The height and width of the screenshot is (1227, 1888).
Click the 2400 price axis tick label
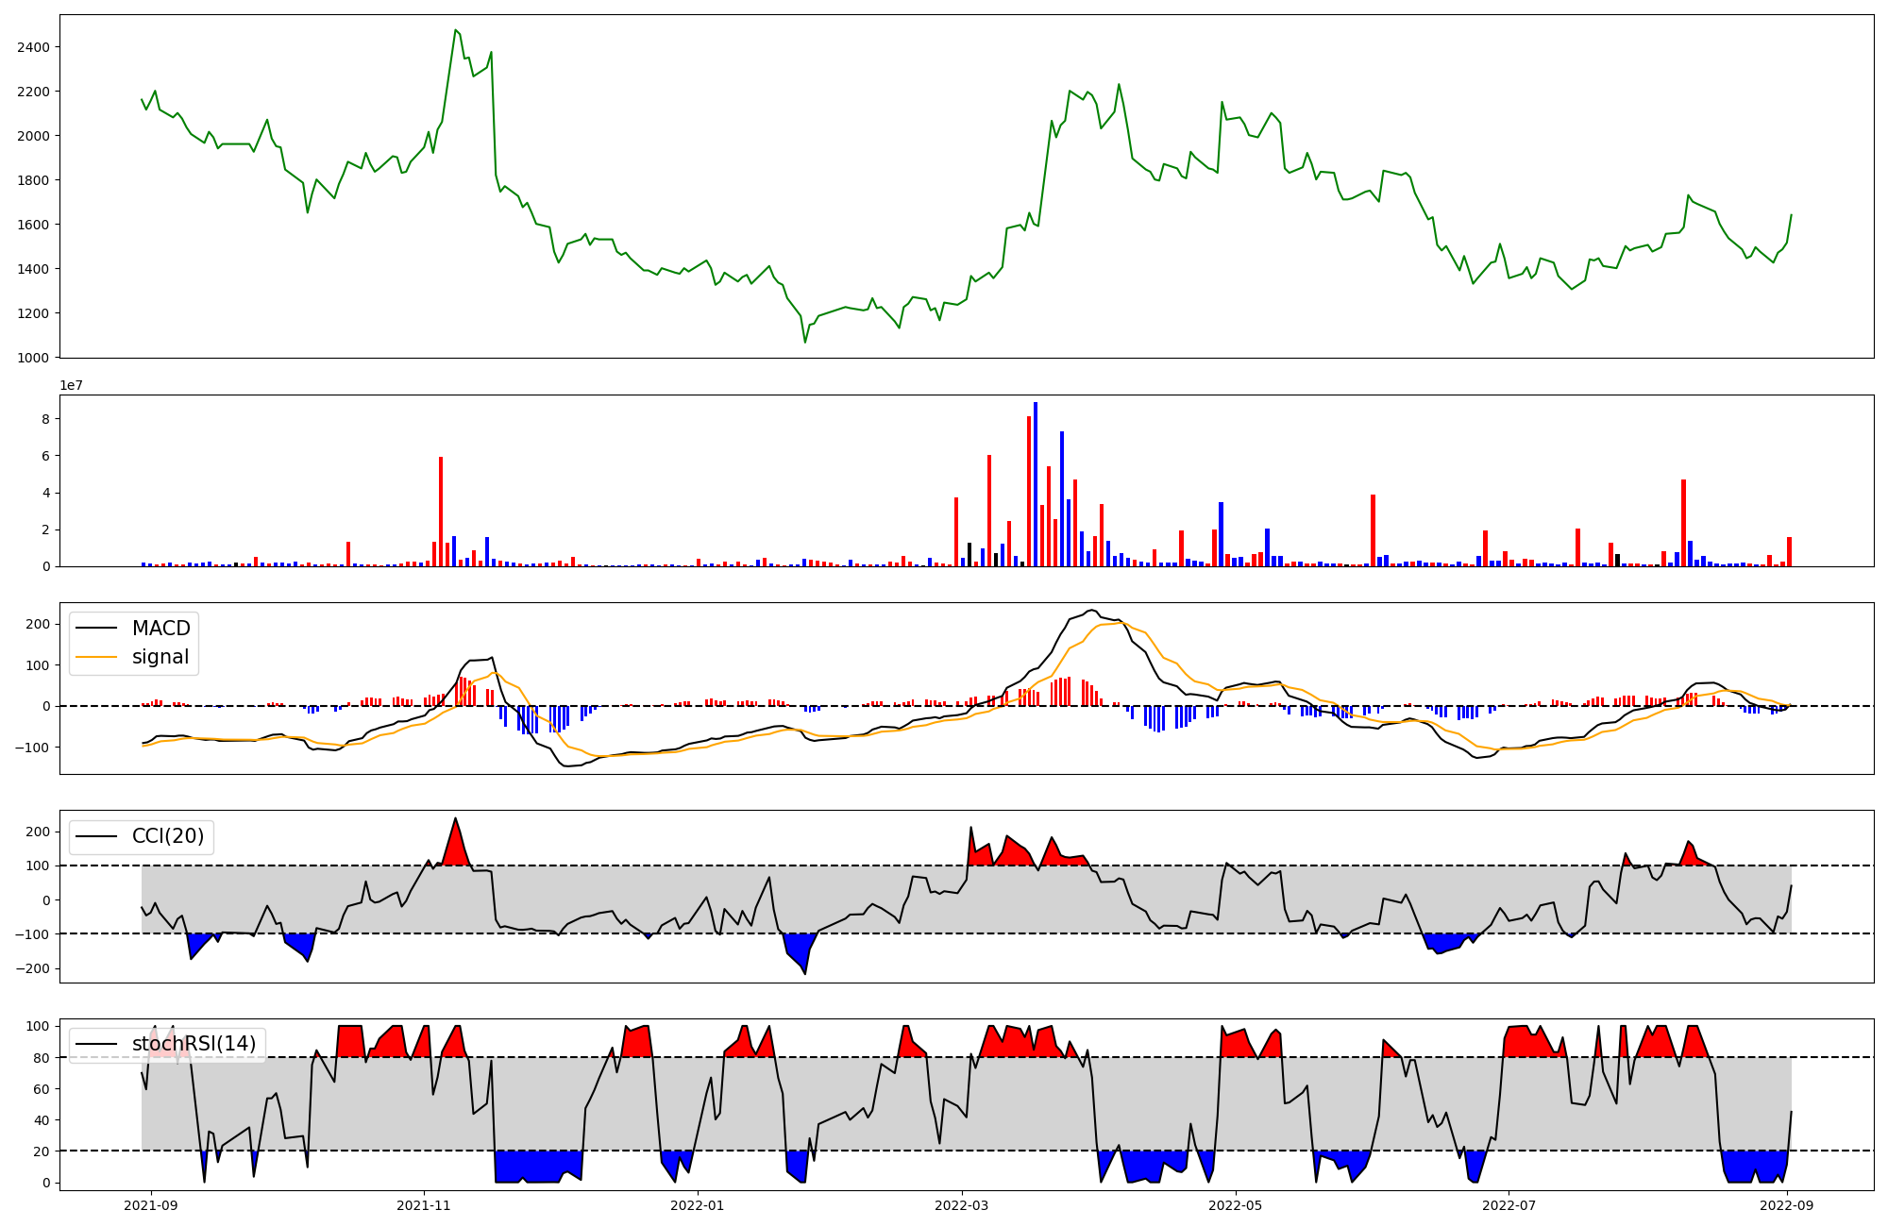(35, 47)
